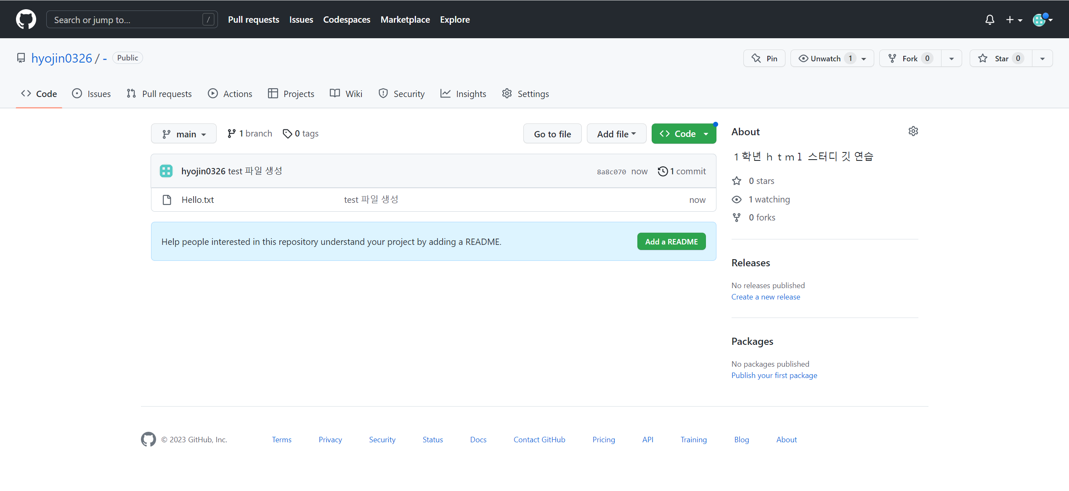This screenshot has width=1069, height=491.
Task: Open Issues in top navigation
Action: pos(301,20)
